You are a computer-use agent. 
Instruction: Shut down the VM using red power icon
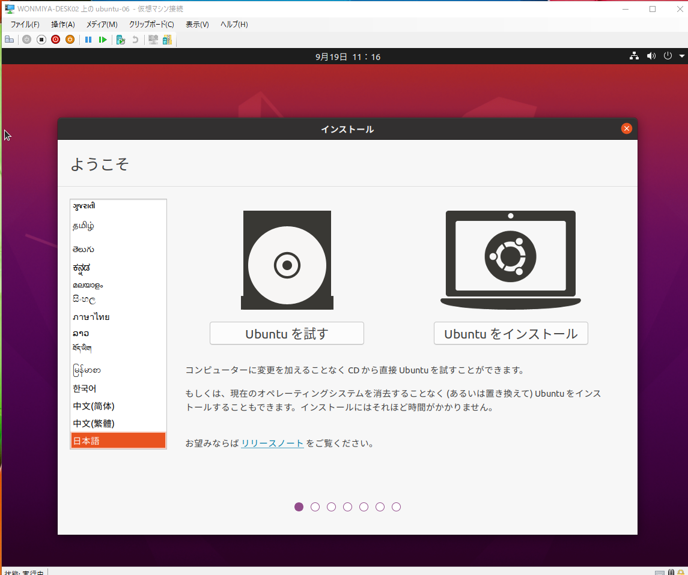pyautogui.click(x=56, y=40)
